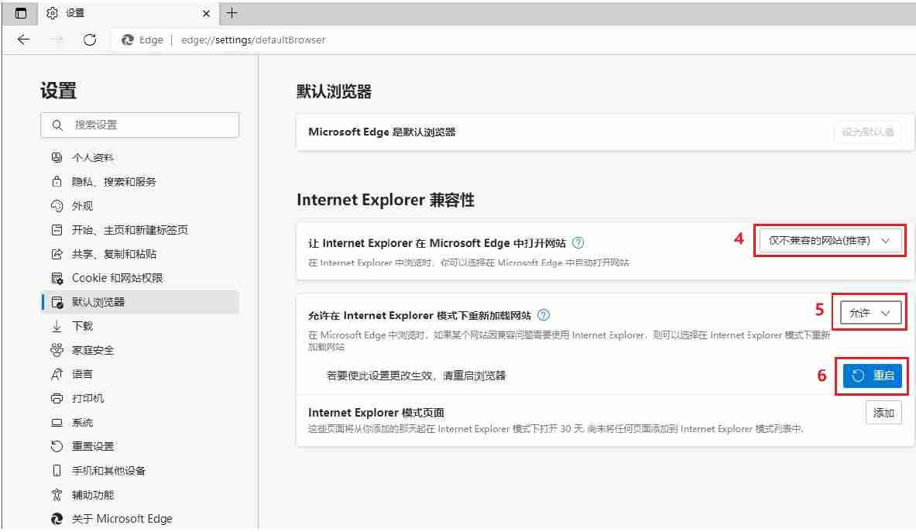The height and width of the screenshot is (532, 916).
Task: Open the 允许 dropdown for IE mode reload
Action: point(870,313)
